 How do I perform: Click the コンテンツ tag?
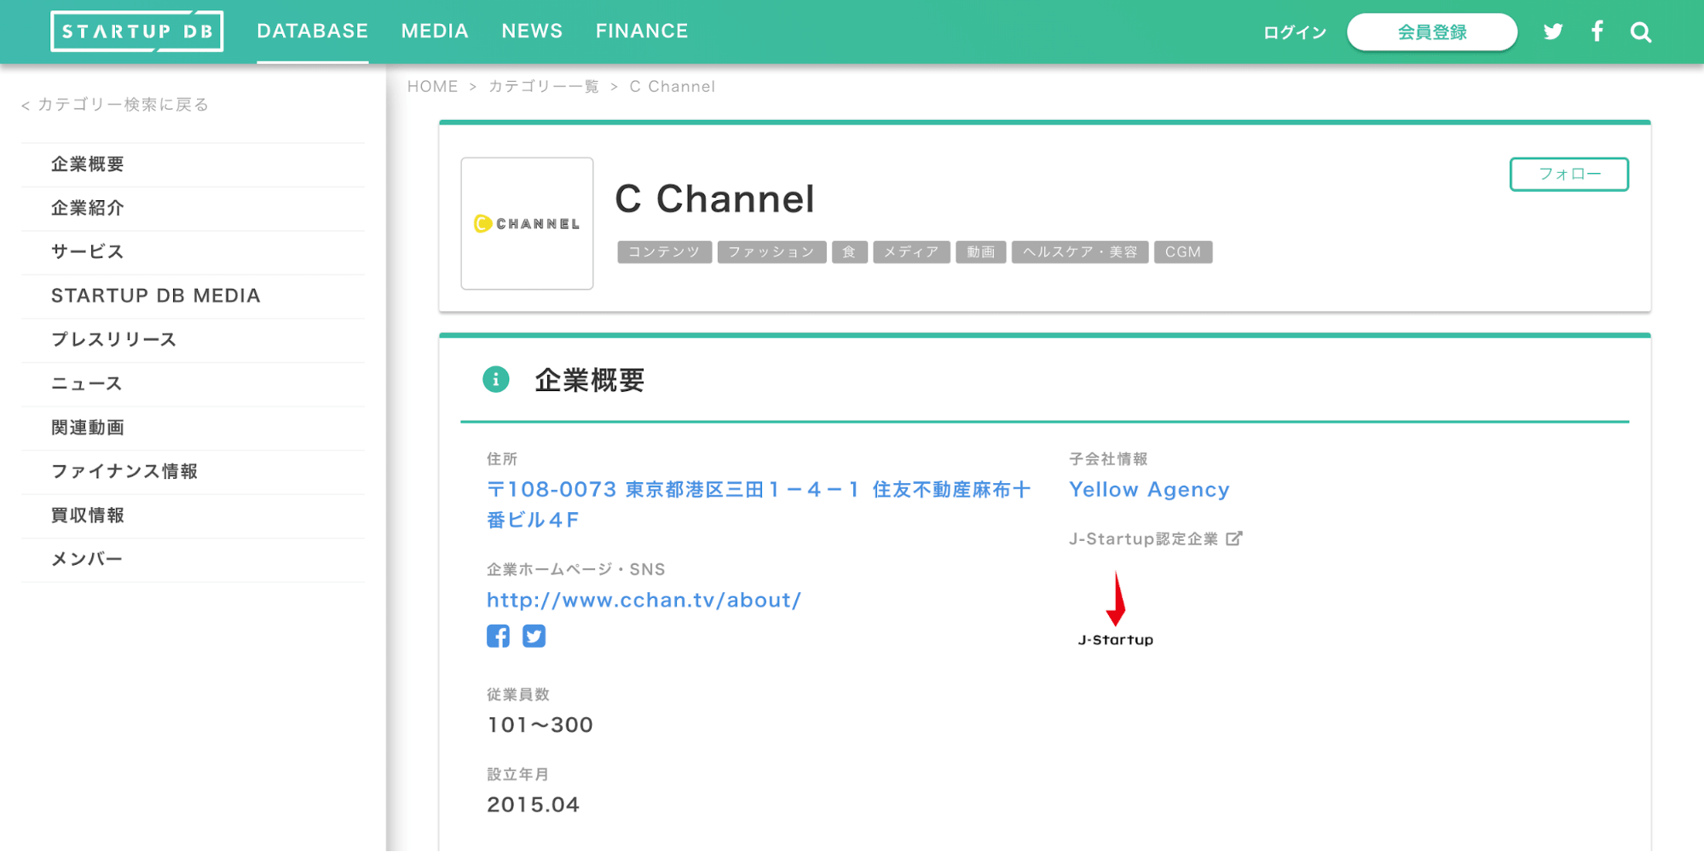(x=664, y=252)
